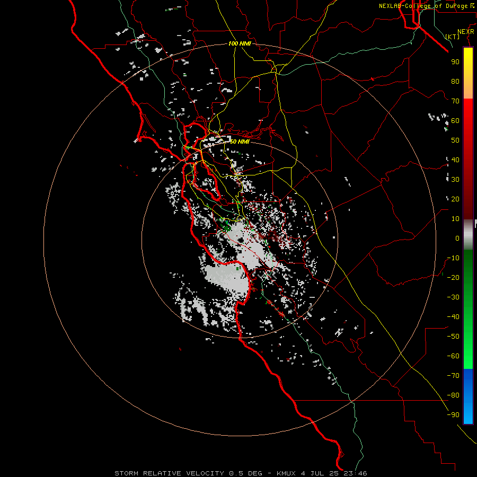This screenshot has width=477, height=477.
Task: Click the '90' value on the velocity scale
Action: [x=455, y=62]
